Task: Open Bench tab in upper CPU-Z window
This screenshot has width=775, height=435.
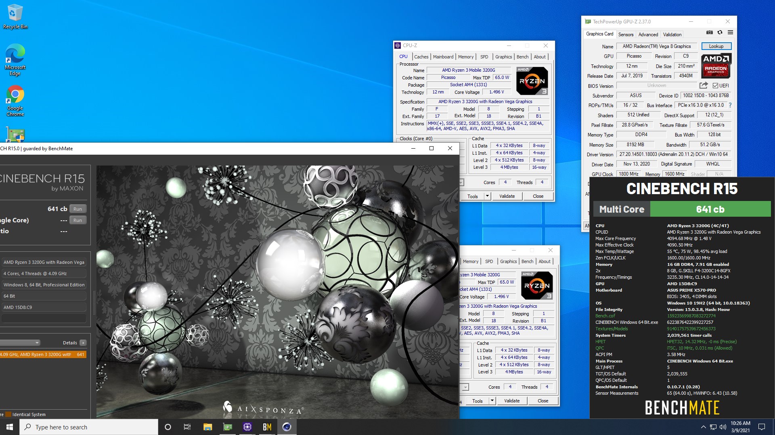Action: pyautogui.click(x=522, y=57)
